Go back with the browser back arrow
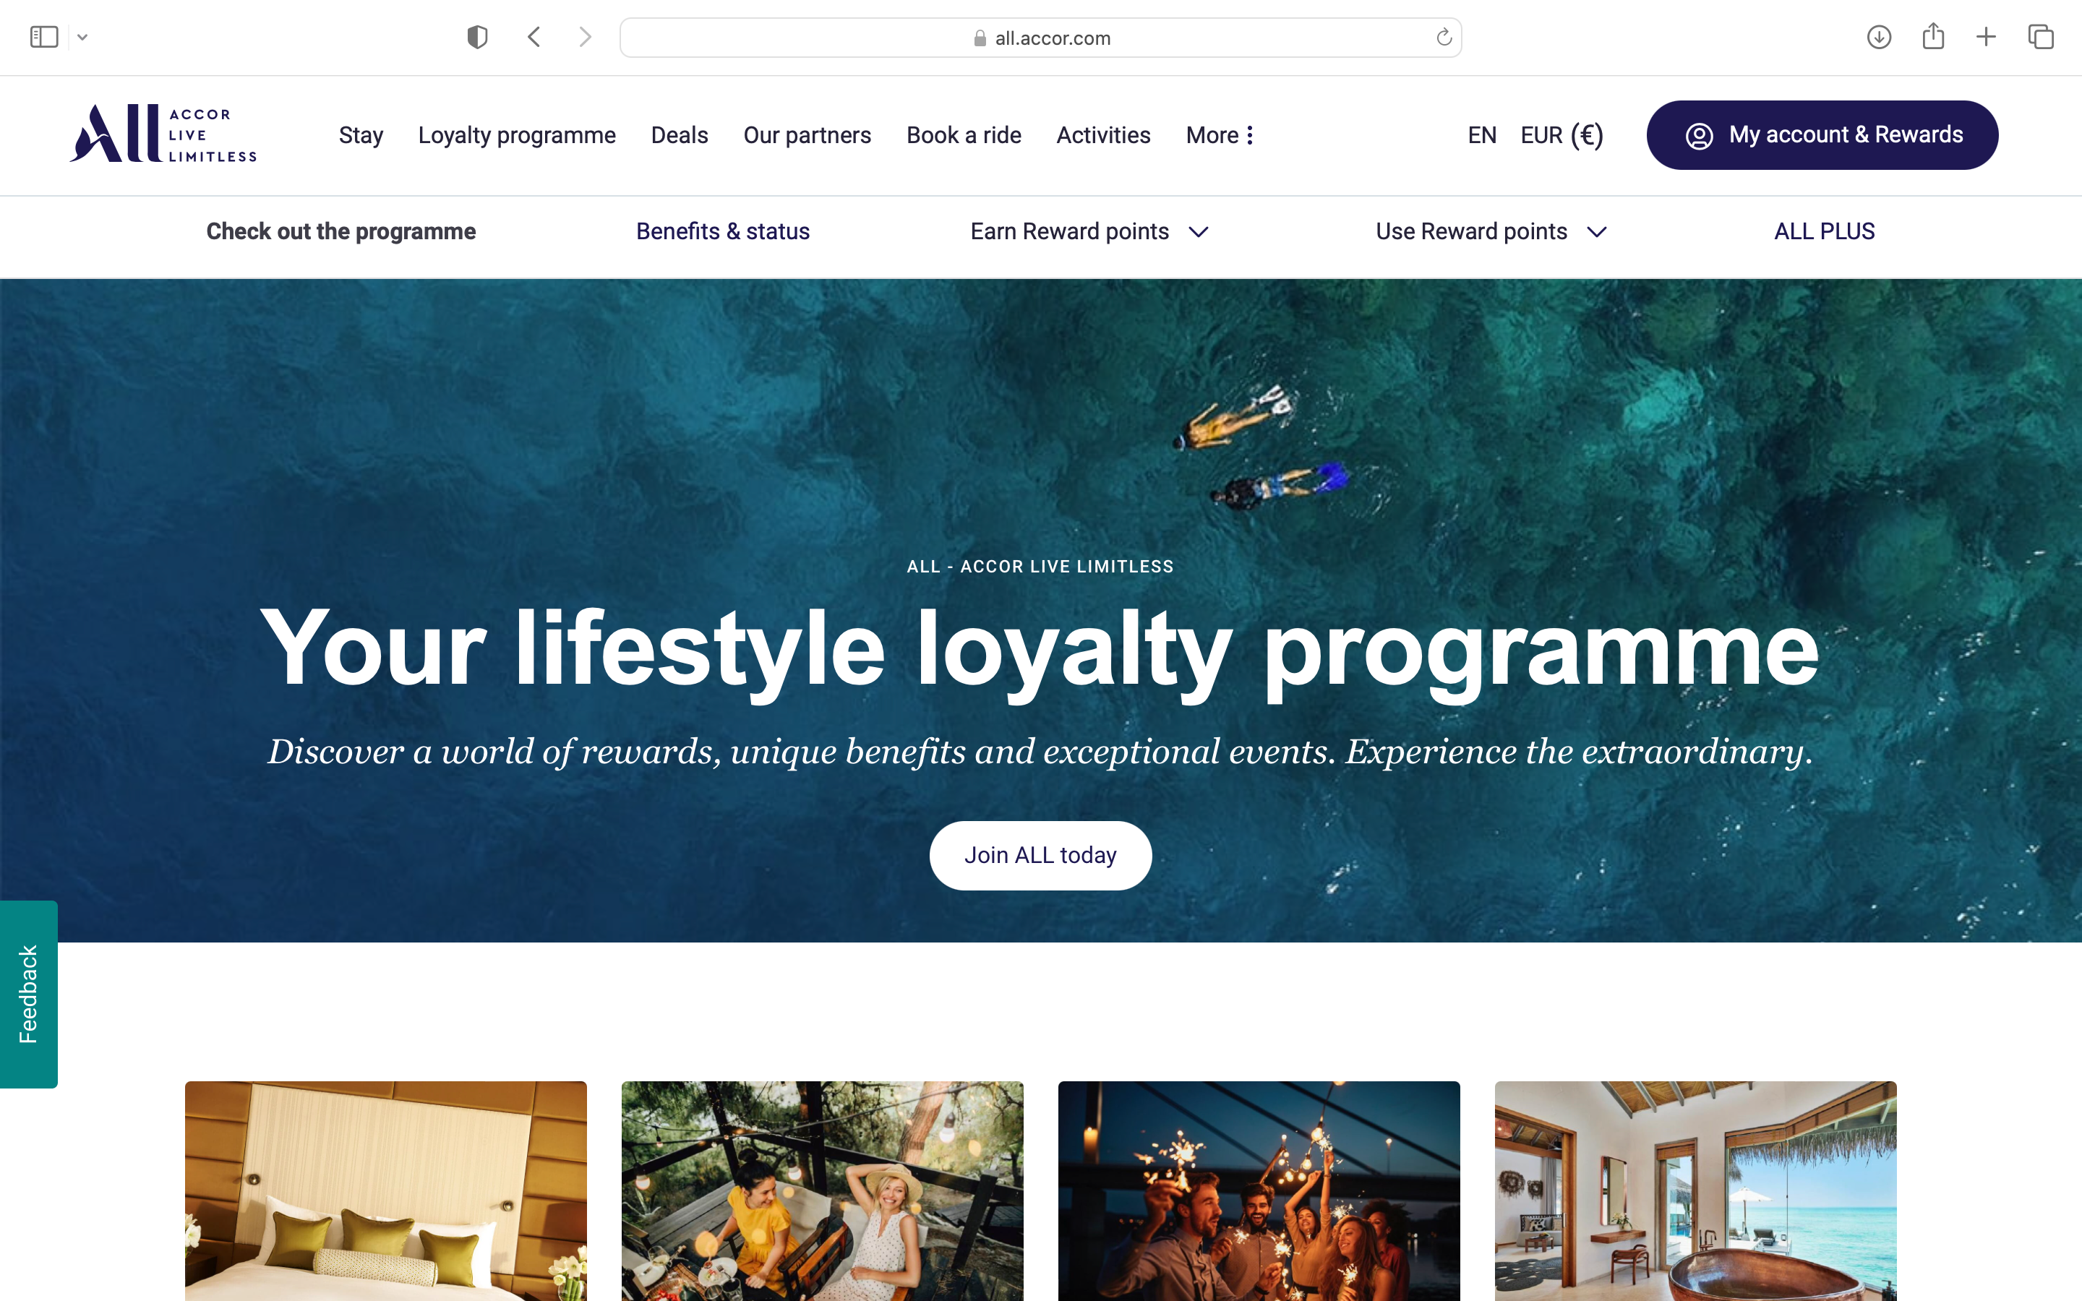Viewport: 2082px width, 1301px height. click(534, 37)
